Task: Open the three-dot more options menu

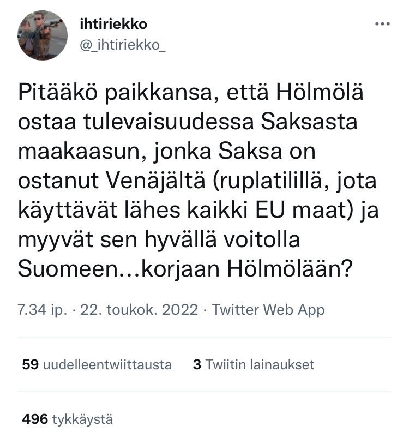Action: tap(382, 24)
